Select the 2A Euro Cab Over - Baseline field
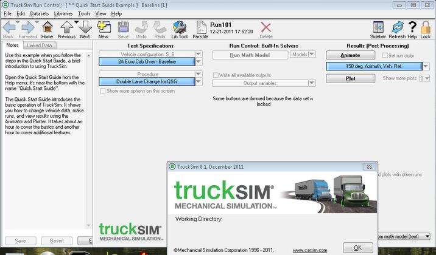The image size is (436, 255). click(x=147, y=61)
